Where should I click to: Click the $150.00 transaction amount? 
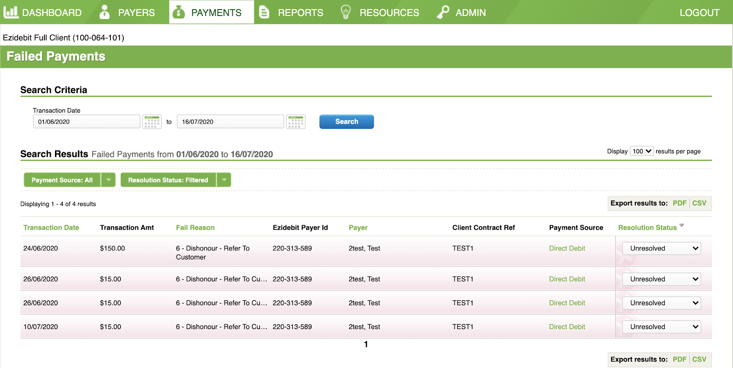click(x=112, y=249)
